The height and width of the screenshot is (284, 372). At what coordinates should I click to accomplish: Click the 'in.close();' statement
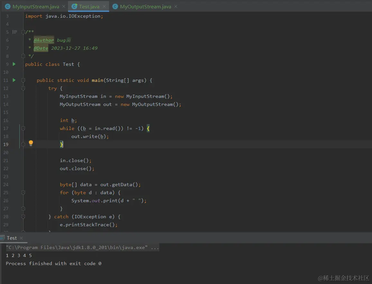(x=75, y=160)
